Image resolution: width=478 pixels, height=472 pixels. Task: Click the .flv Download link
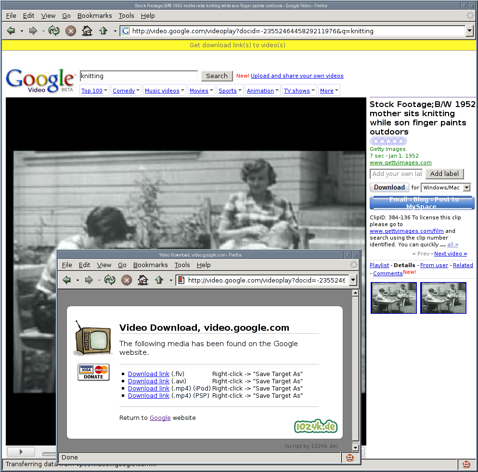[x=149, y=374]
